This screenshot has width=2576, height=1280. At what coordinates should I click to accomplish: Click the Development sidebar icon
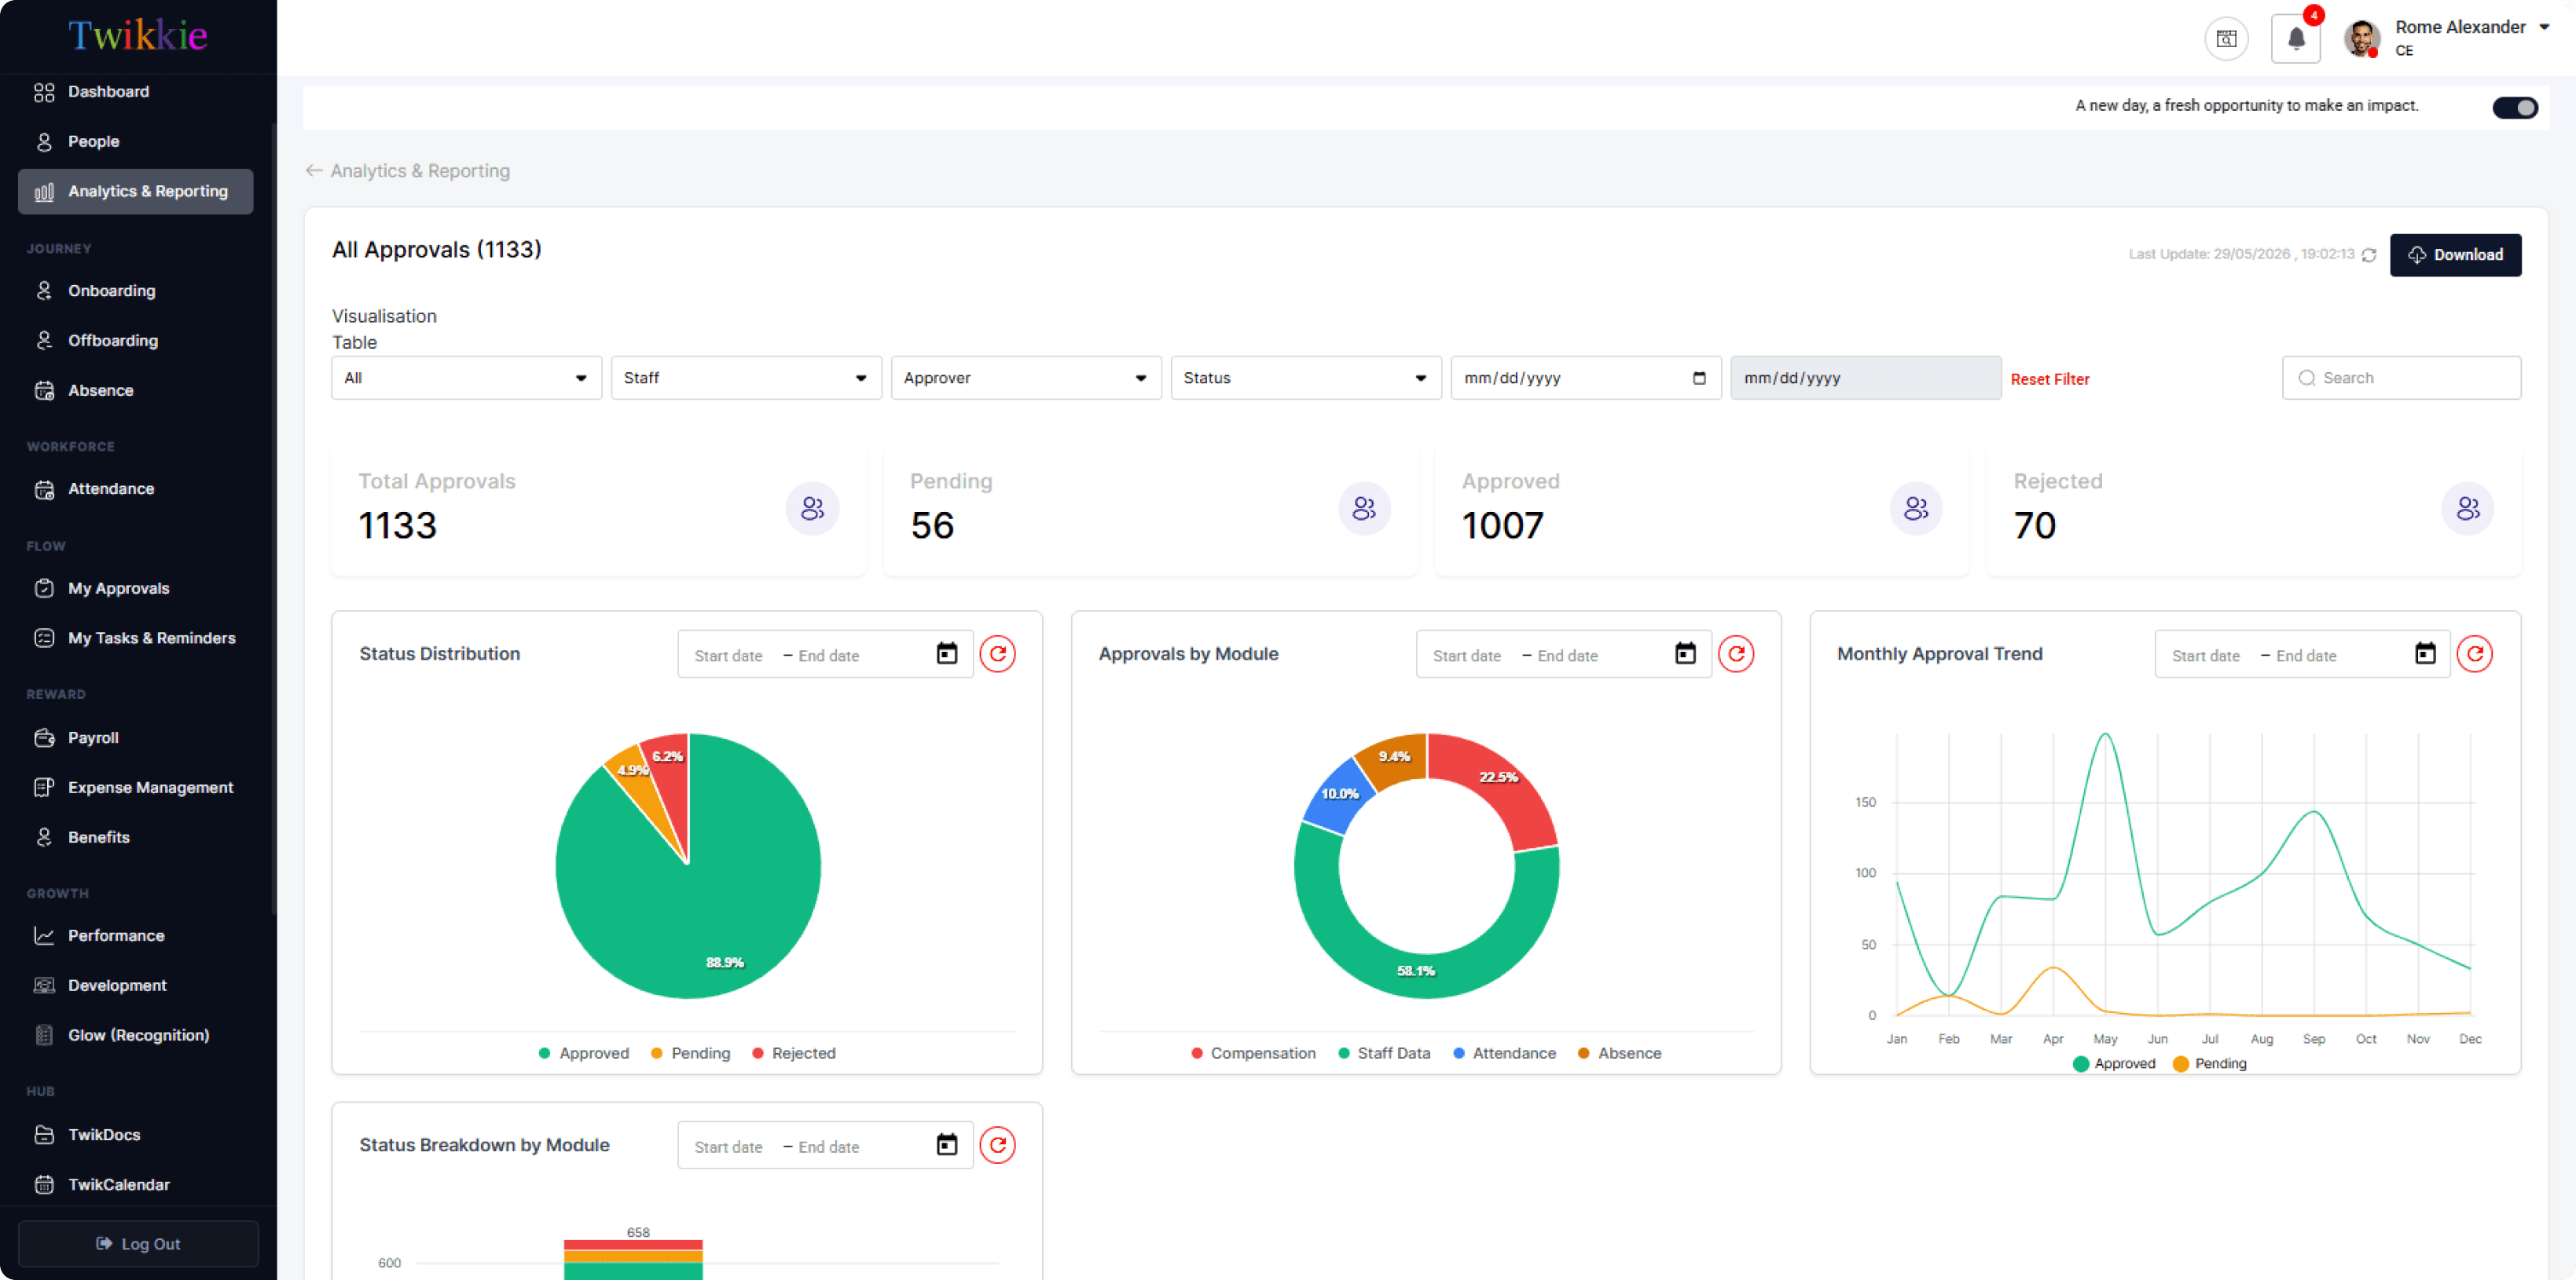tap(44, 986)
